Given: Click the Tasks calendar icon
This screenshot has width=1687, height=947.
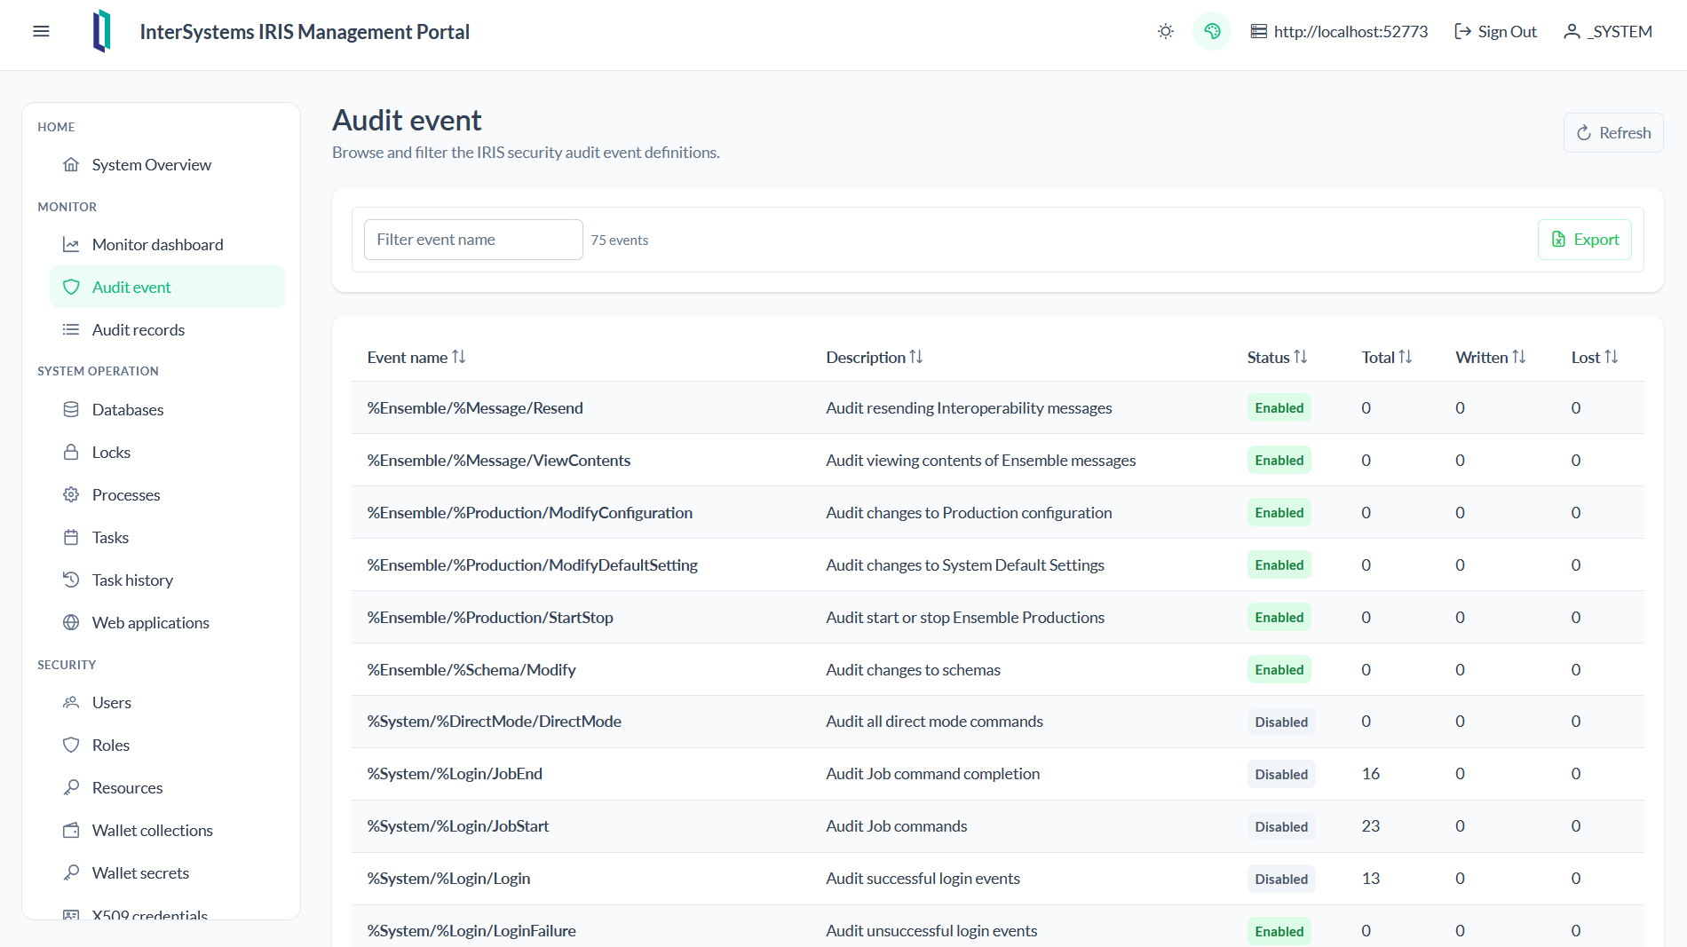Looking at the screenshot, I should (71, 538).
